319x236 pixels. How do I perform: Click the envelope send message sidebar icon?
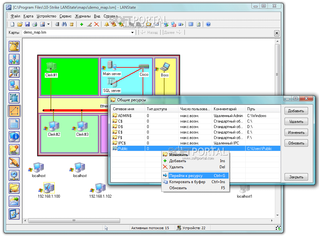(14, 201)
